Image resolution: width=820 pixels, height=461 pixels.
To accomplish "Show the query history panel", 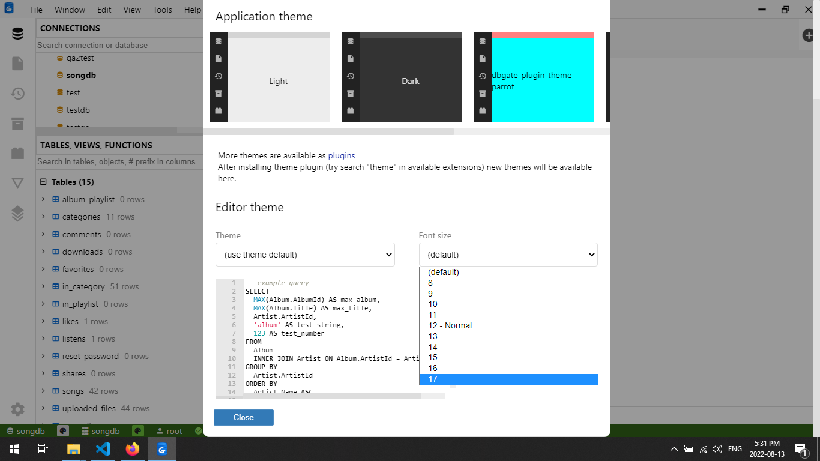I will (x=17, y=93).
